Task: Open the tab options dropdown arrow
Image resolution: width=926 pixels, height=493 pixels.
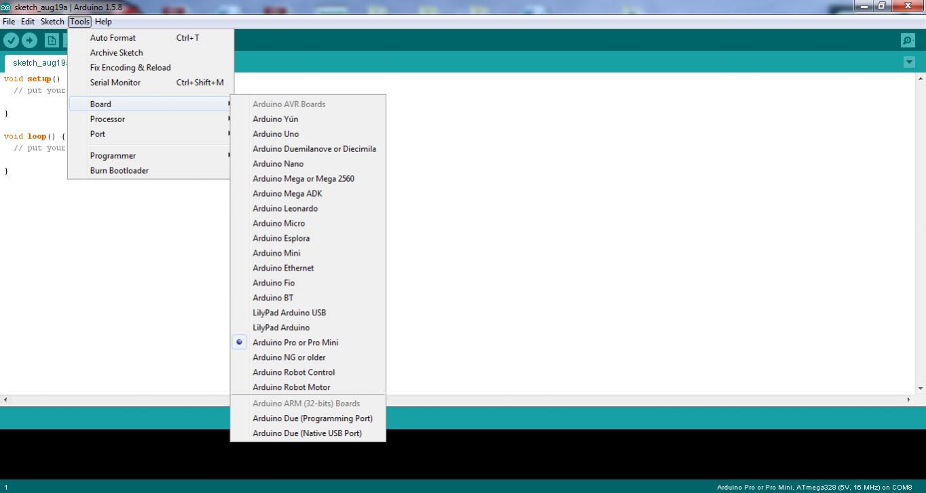Action: tap(909, 62)
